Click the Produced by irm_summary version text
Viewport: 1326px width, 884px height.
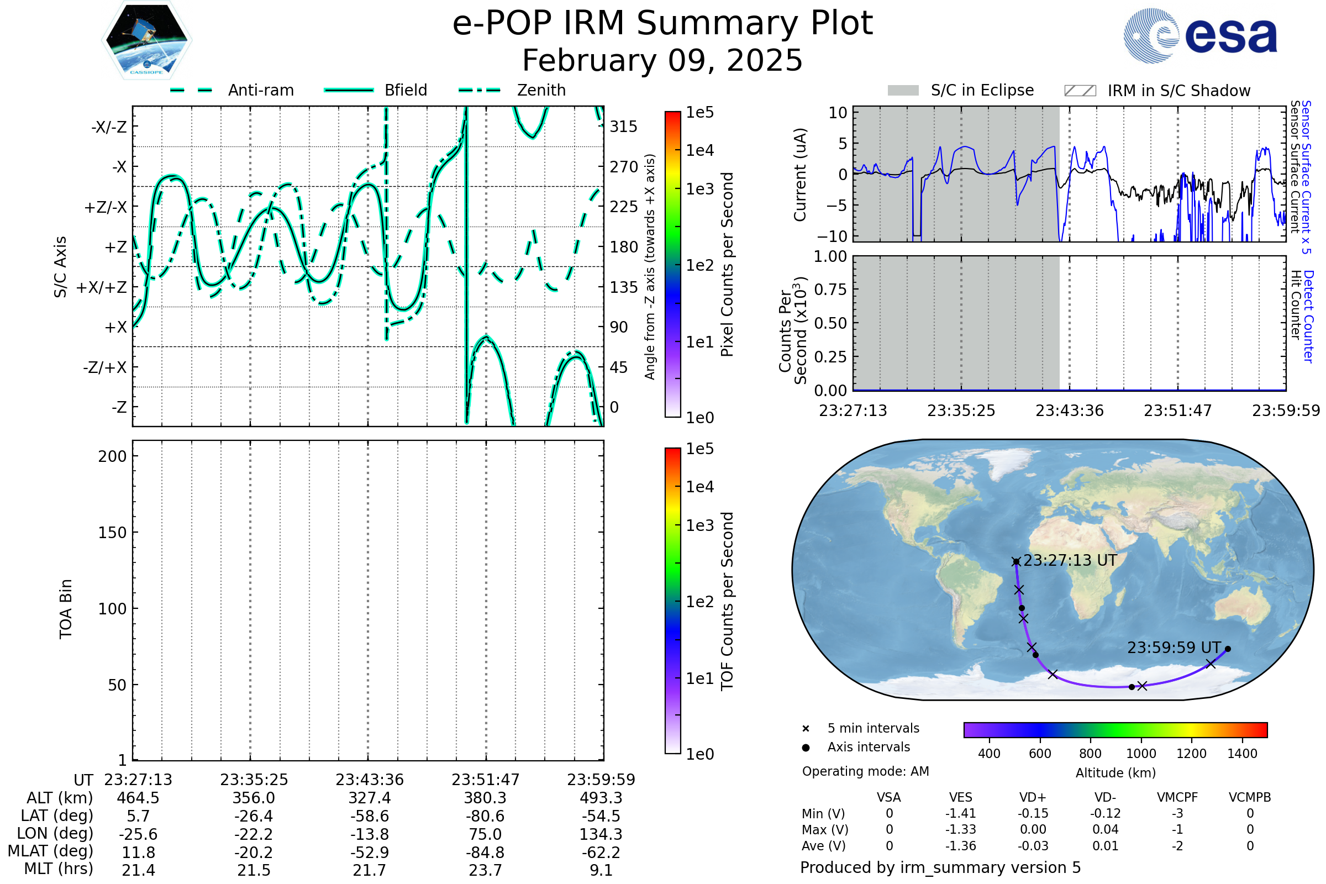pyautogui.click(x=940, y=867)
